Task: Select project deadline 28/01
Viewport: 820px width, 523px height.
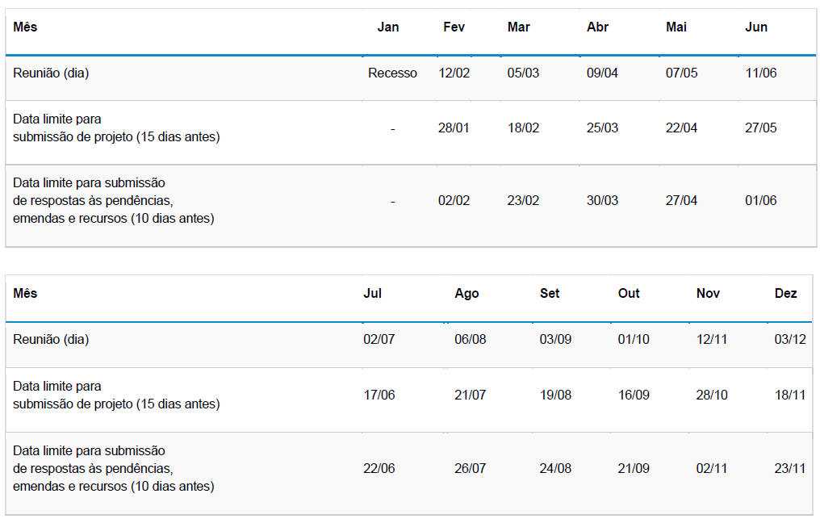Action: click(x=454, y=128)
